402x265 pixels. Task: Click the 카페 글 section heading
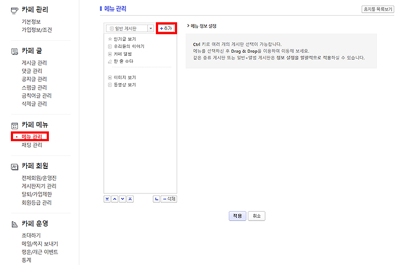point(32,51)
